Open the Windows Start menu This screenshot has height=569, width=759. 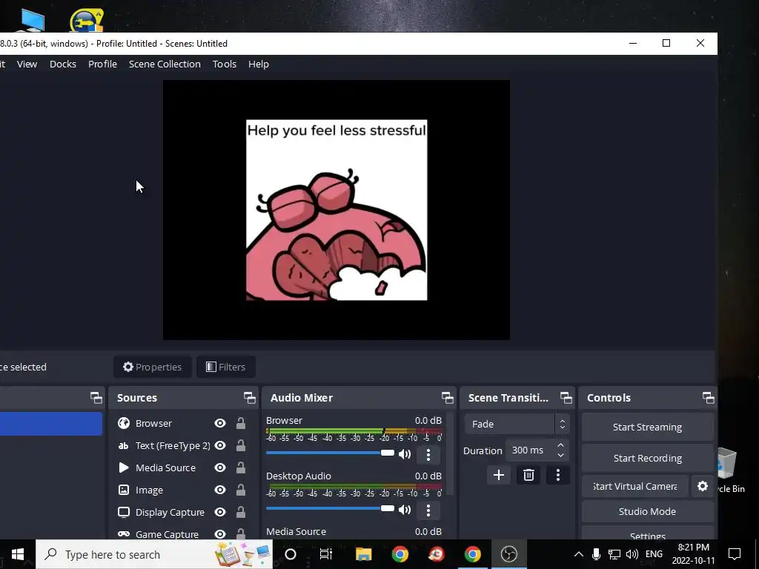18,554
